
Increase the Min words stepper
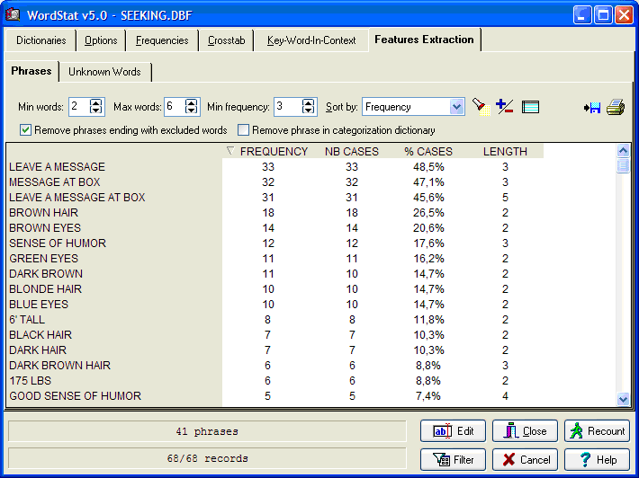[97, 102]
